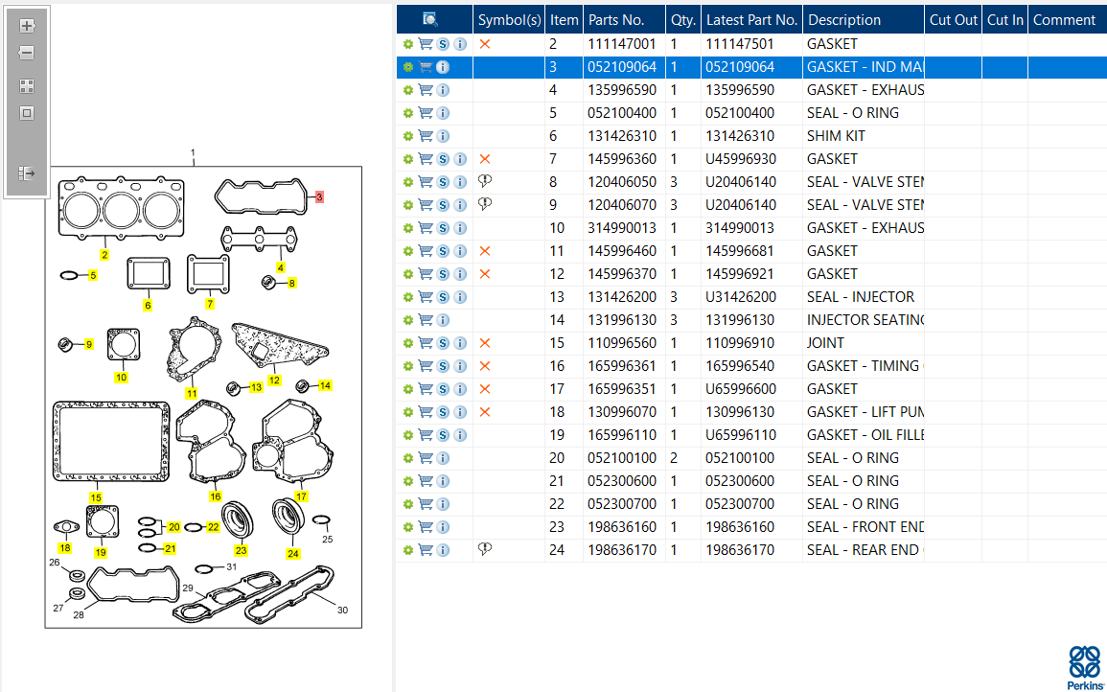This screenshot has width=1107, height=692.
Task: Select hotspot 3 highlighted in the diagram
Action: coord(320,197)
